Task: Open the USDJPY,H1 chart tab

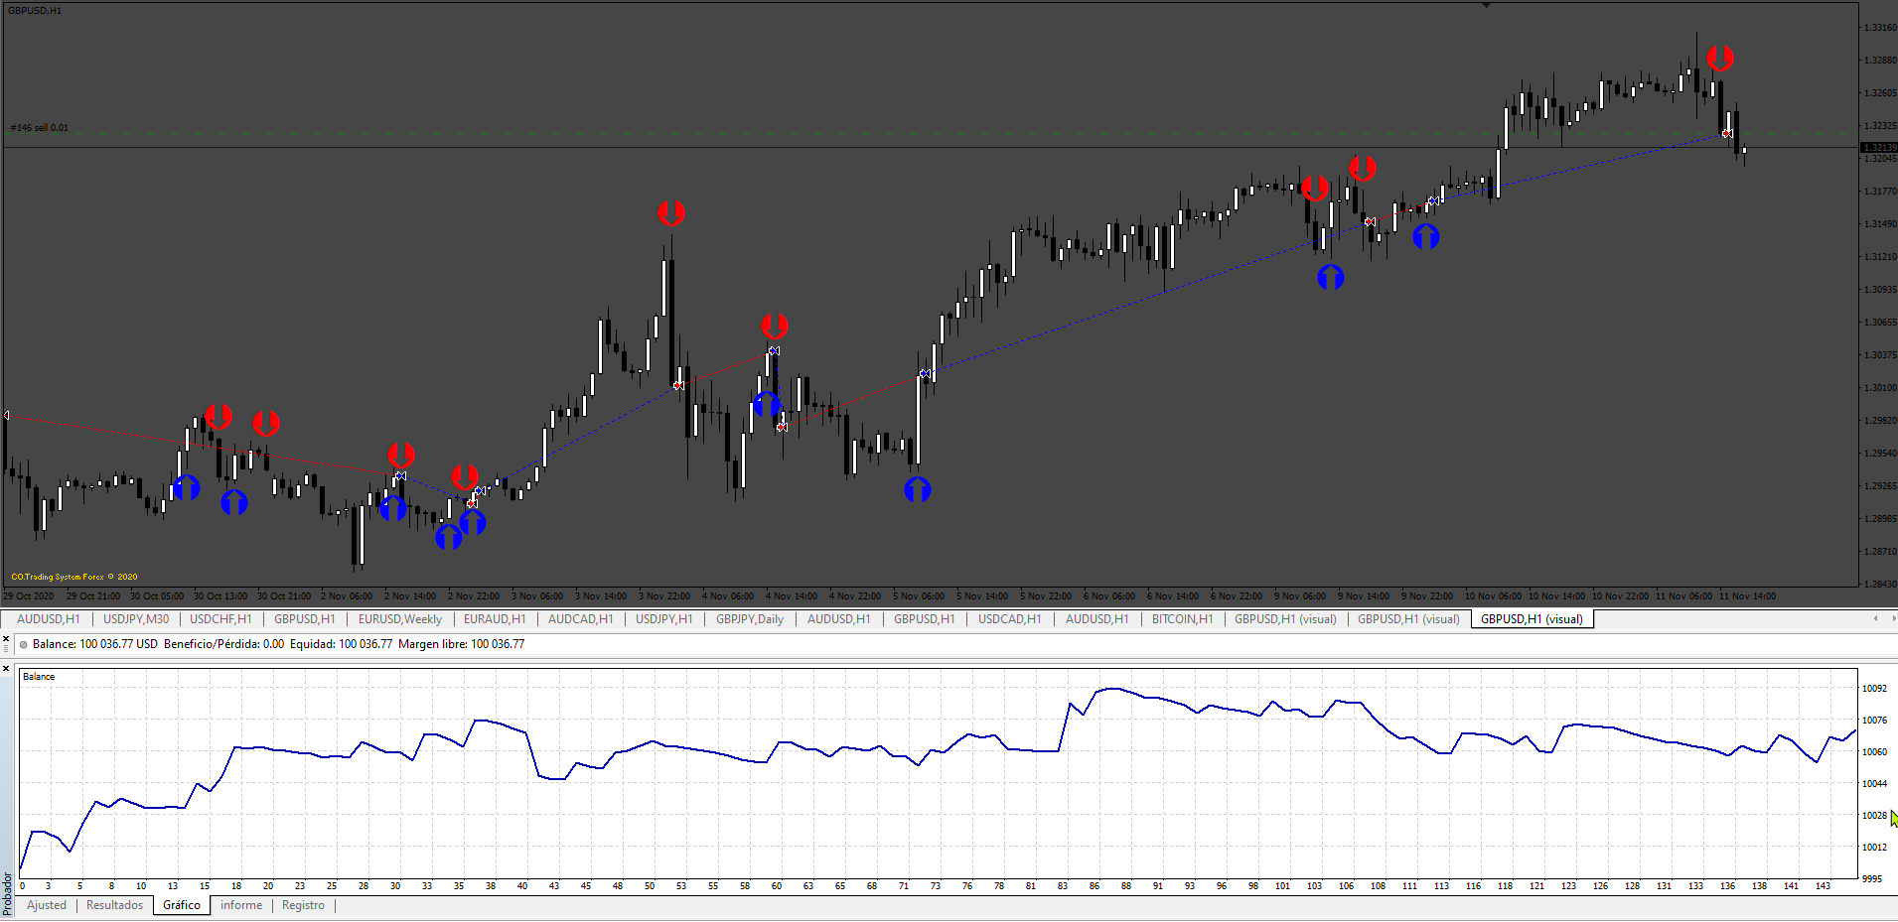Action: (664, 619)
